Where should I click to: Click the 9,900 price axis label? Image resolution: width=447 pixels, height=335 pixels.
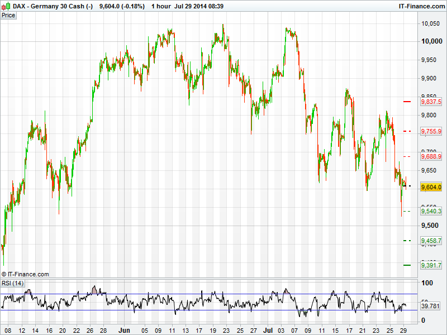[x=429, y=78]
